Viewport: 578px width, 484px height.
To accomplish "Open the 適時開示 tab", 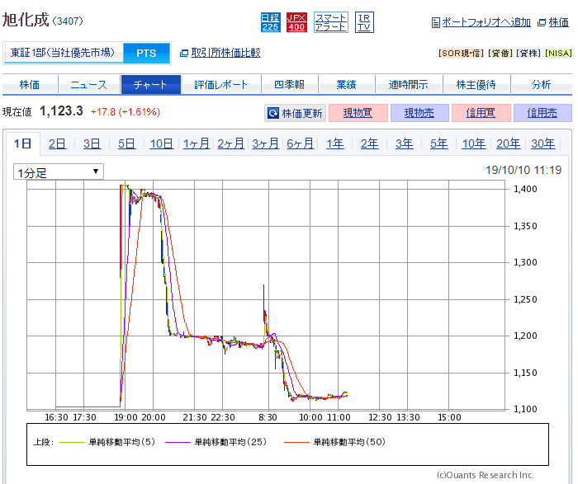I will pos(409,85).
